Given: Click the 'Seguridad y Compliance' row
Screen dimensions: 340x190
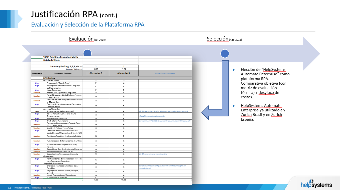Looking at the screenshot, I should 111,163.
